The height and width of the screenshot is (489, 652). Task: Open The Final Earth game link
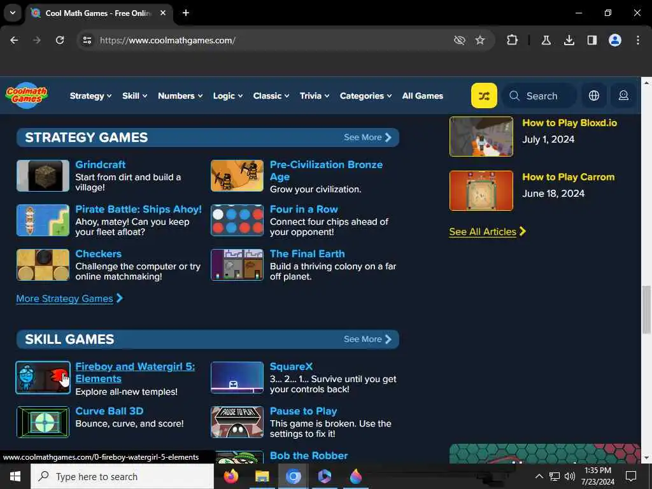(x=308, y=253)
